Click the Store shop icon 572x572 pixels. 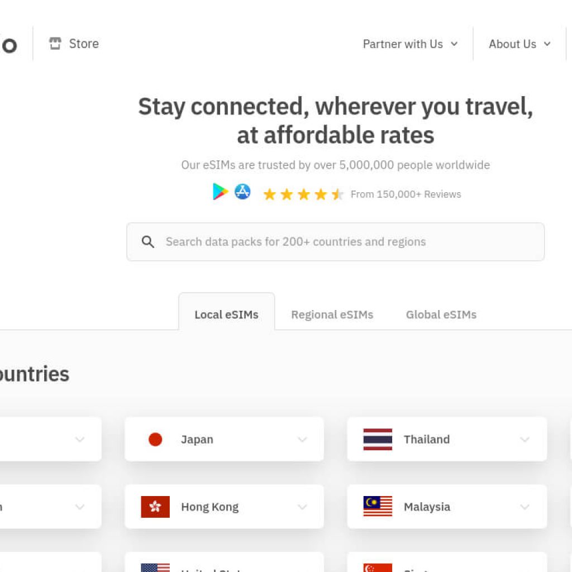point(55,44)
